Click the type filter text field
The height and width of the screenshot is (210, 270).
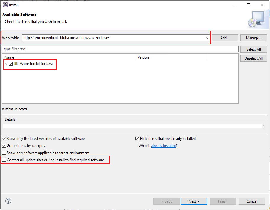[x=118, y=49]
